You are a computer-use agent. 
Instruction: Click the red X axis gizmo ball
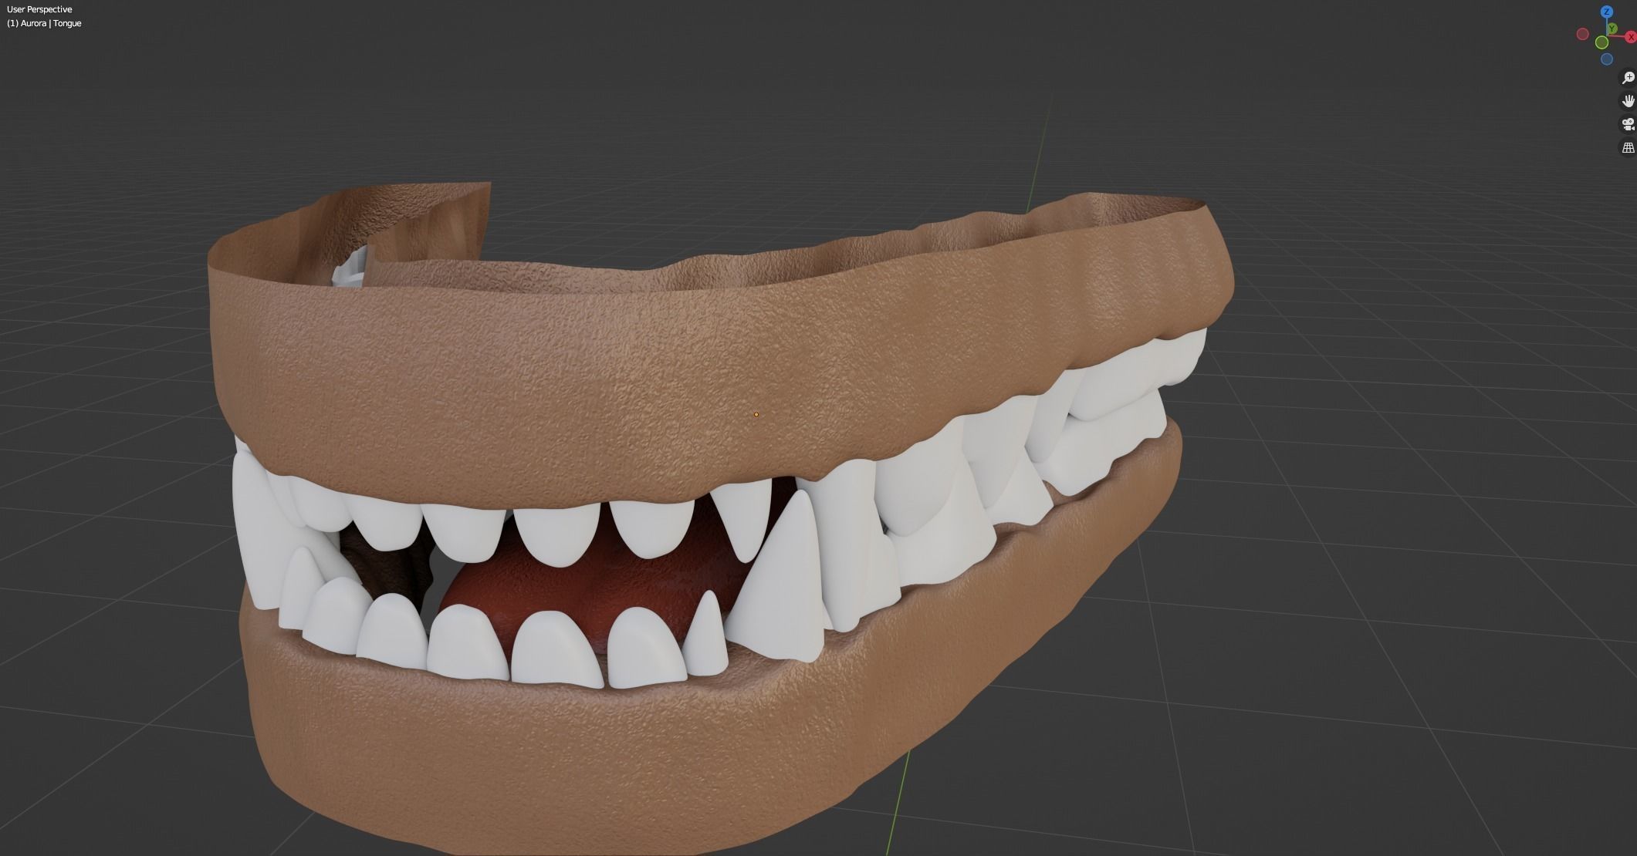(1631, 37)
